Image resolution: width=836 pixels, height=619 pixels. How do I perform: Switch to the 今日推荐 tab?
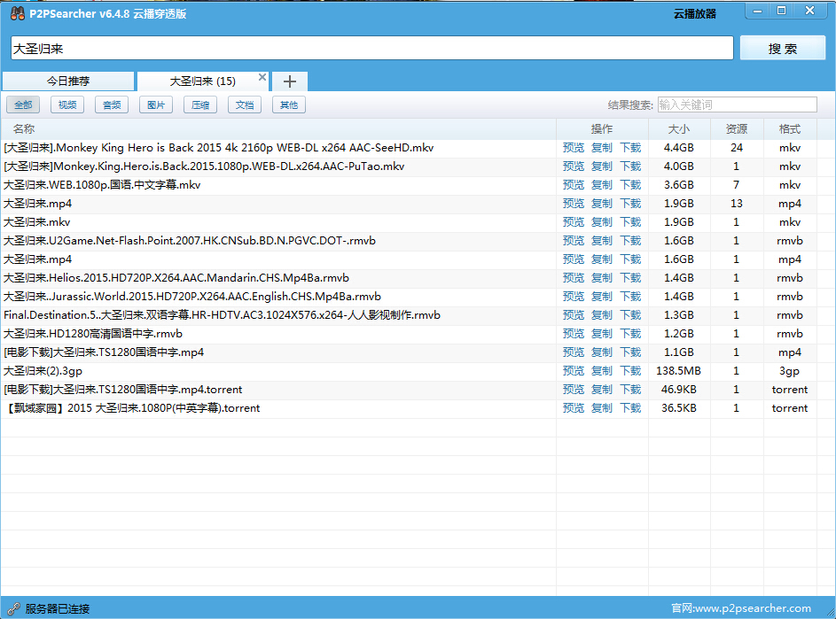tap(67, 81)
